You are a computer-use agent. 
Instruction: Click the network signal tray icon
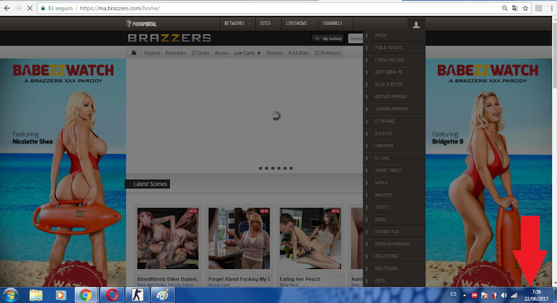514,295
